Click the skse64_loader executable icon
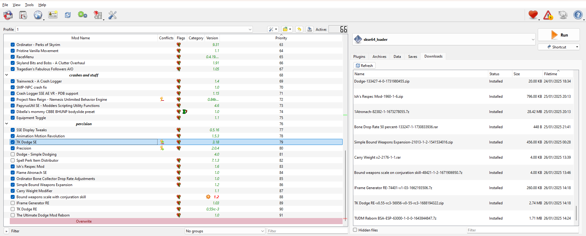The height and width of the screenshot is (236, 586). click(x=358, y=39)
